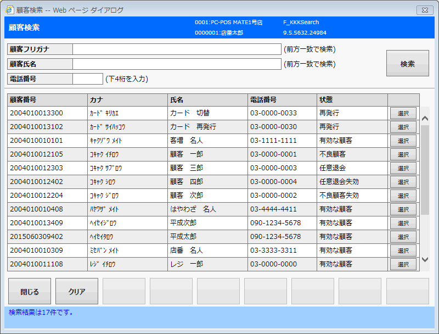Click 選択 for レジ 一郎 row
Image resolution: width=439 pixels, height=334 pixels.
403,264
